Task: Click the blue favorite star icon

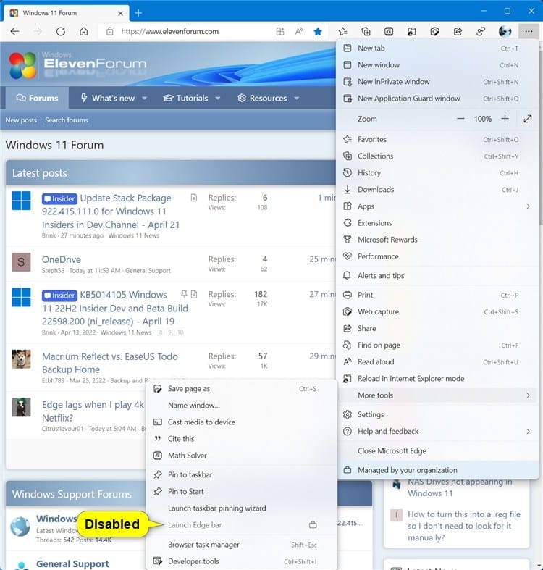Action: 318,31
